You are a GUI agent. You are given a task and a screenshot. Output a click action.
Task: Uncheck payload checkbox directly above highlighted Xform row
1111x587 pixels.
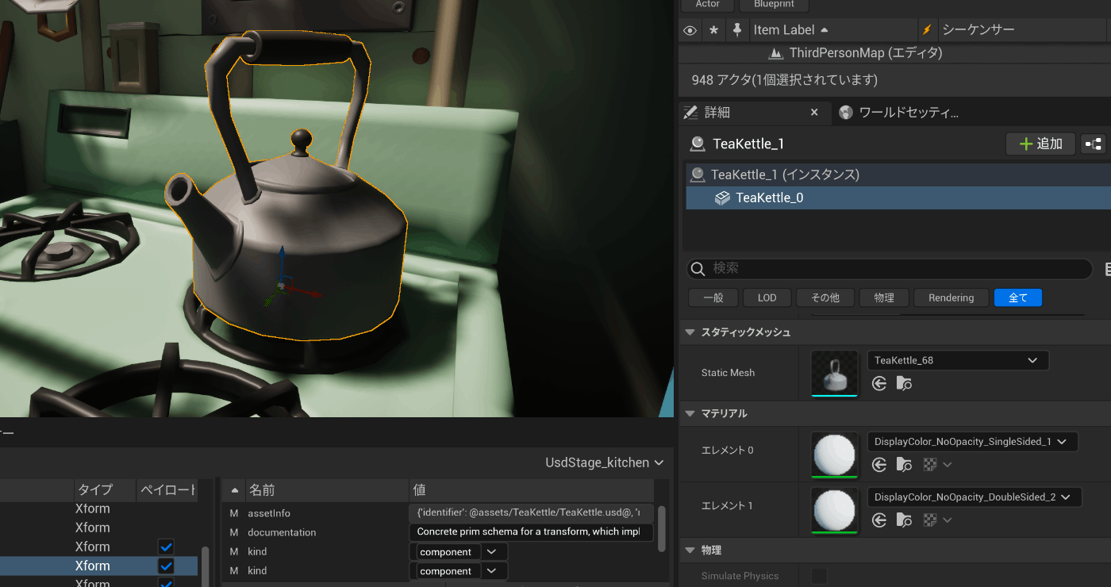coord(166,547)
